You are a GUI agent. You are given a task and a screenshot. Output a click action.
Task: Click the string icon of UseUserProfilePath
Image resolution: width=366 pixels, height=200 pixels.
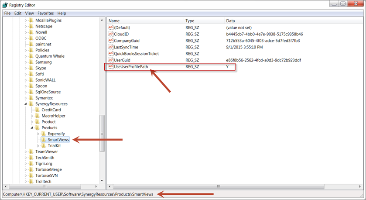[x=111, y=66]
